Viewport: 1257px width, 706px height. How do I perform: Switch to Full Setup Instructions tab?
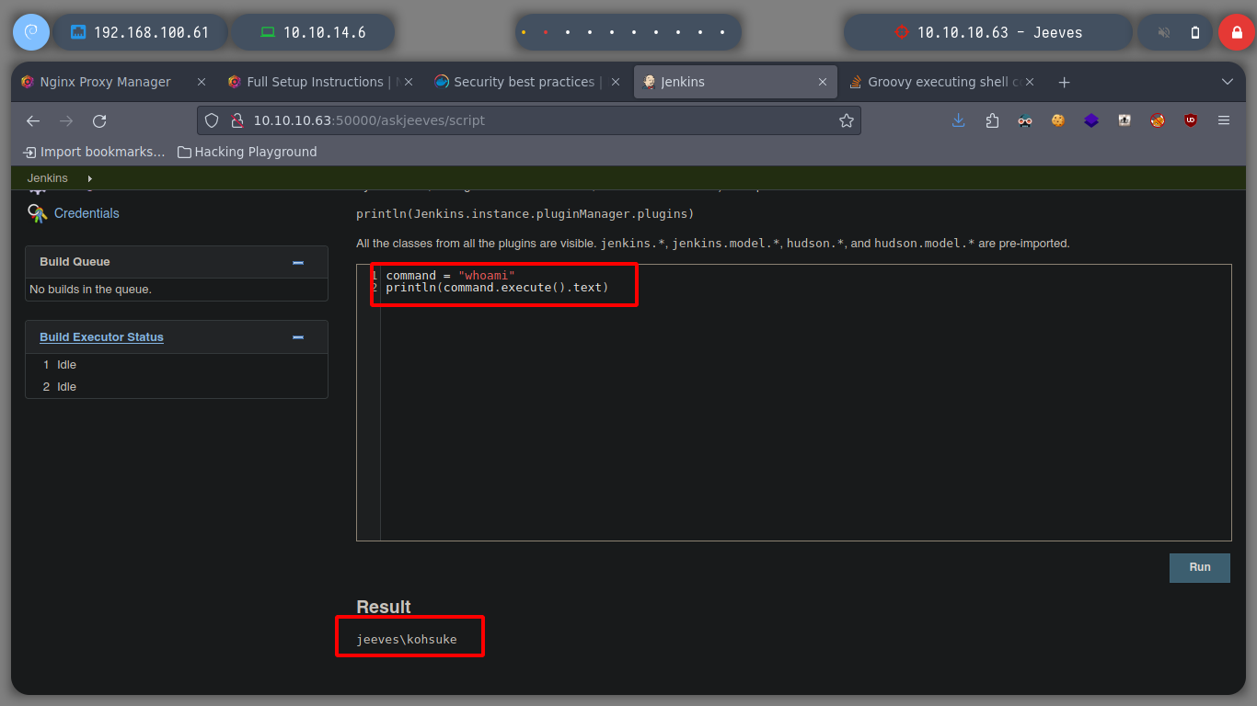click(x=321, y=82)
